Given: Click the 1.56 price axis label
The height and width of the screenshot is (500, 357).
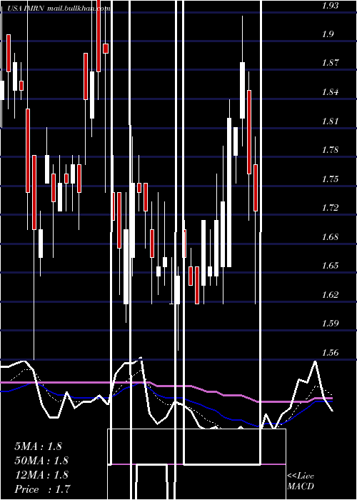Looking at the screenshot, I should 330,353.
